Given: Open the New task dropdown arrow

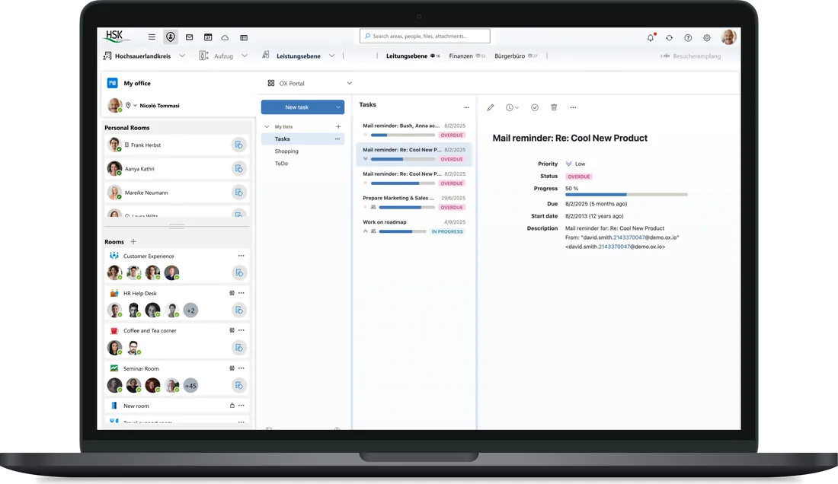Looking at the screenshot, I should [x=338, y=107].
